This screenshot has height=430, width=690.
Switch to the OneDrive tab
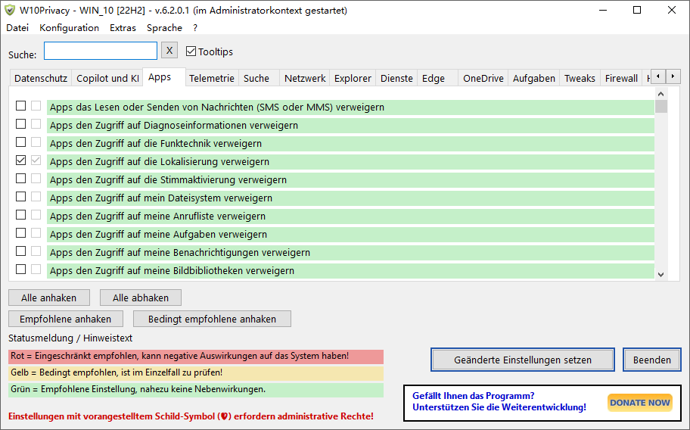483,78
